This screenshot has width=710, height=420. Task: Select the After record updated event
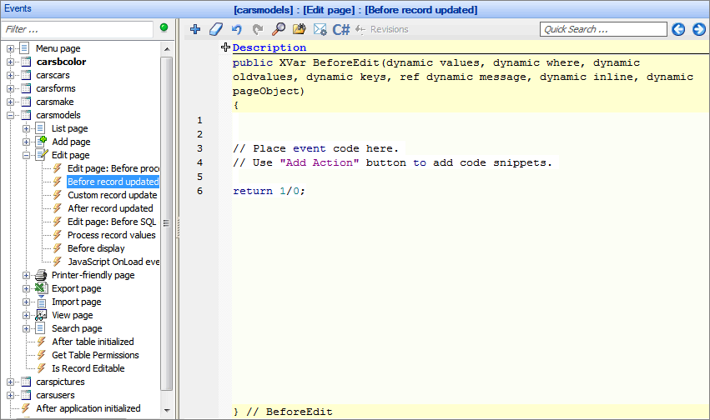[x=110, y=208]
